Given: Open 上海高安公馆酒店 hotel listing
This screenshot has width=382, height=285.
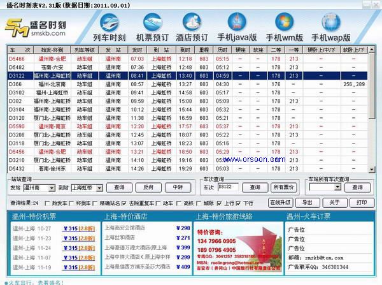Looking at the screenshot, I should (x=125, y=228).
